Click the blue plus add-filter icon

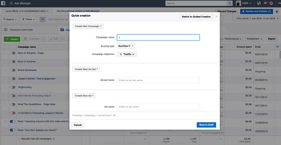coord(43,19)
